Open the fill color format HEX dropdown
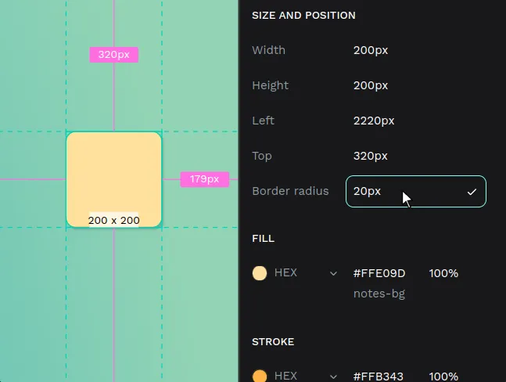Viewport: 506px width, 382px height. [x=333, y=273]
